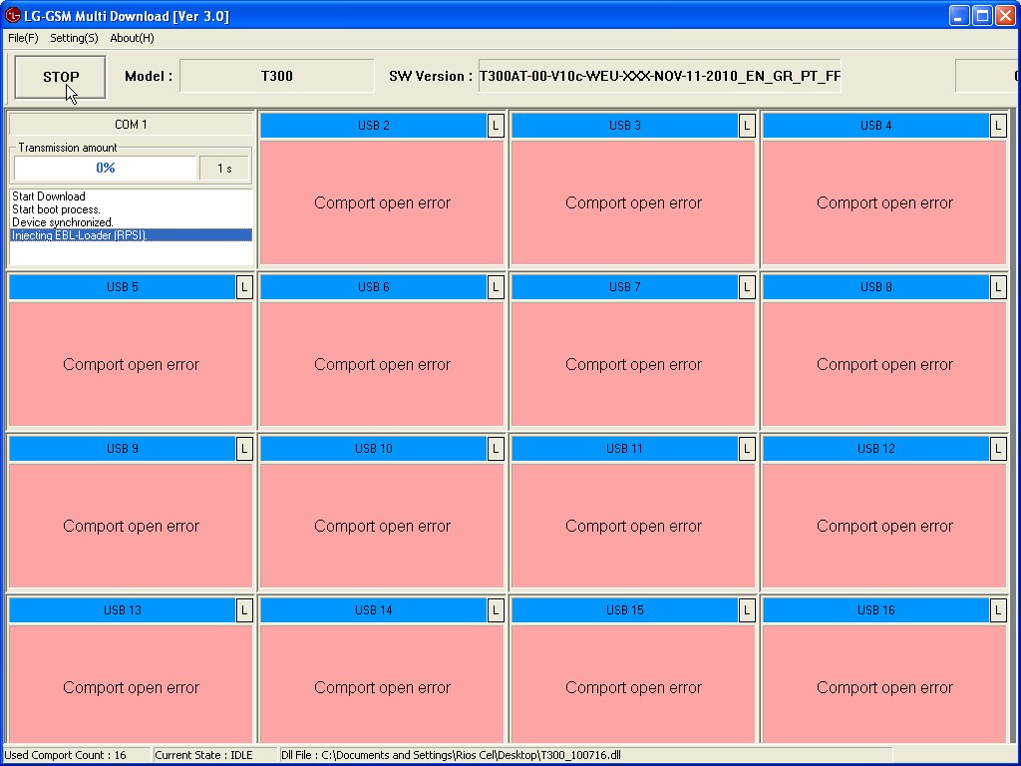The width and height of the screenshot is (1021, 766).
Task: Click the USB 10 blue header
Action: pos(373,449)
